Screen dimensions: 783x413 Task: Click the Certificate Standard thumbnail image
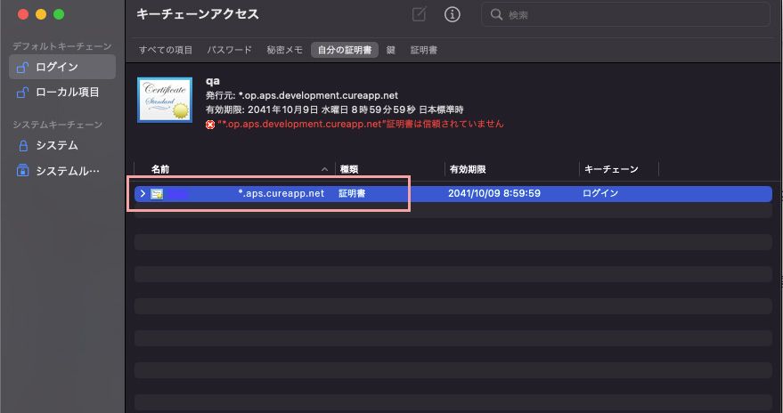165,100
